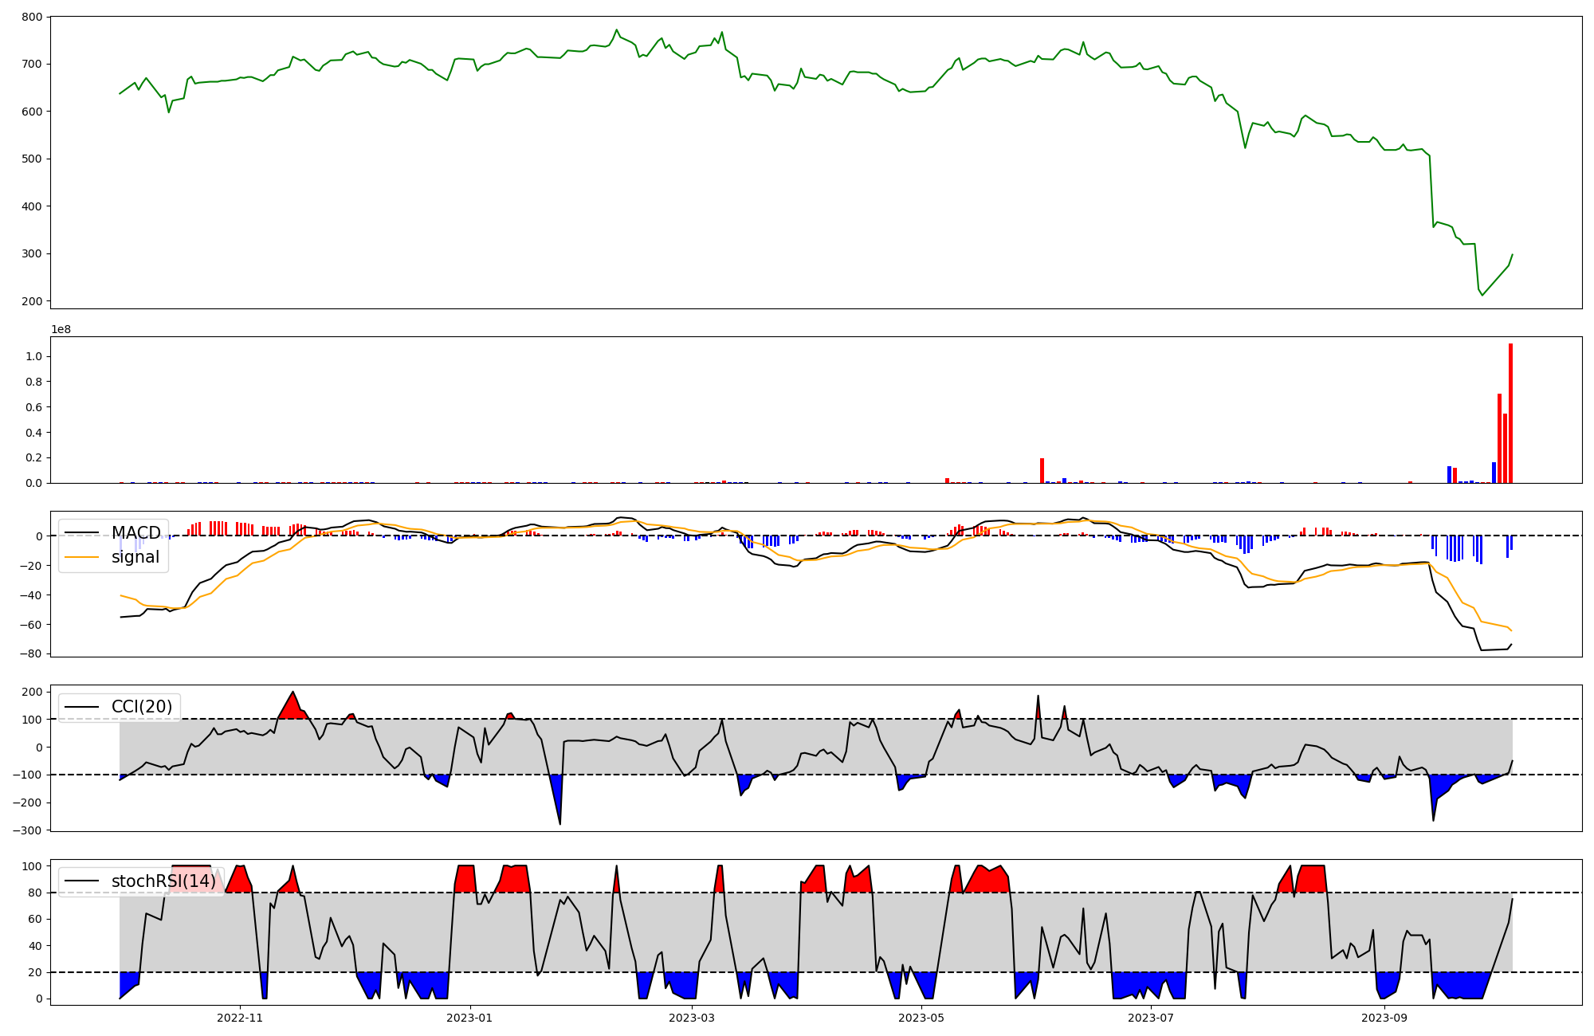Click the MACD legend label

coord(135,532)
